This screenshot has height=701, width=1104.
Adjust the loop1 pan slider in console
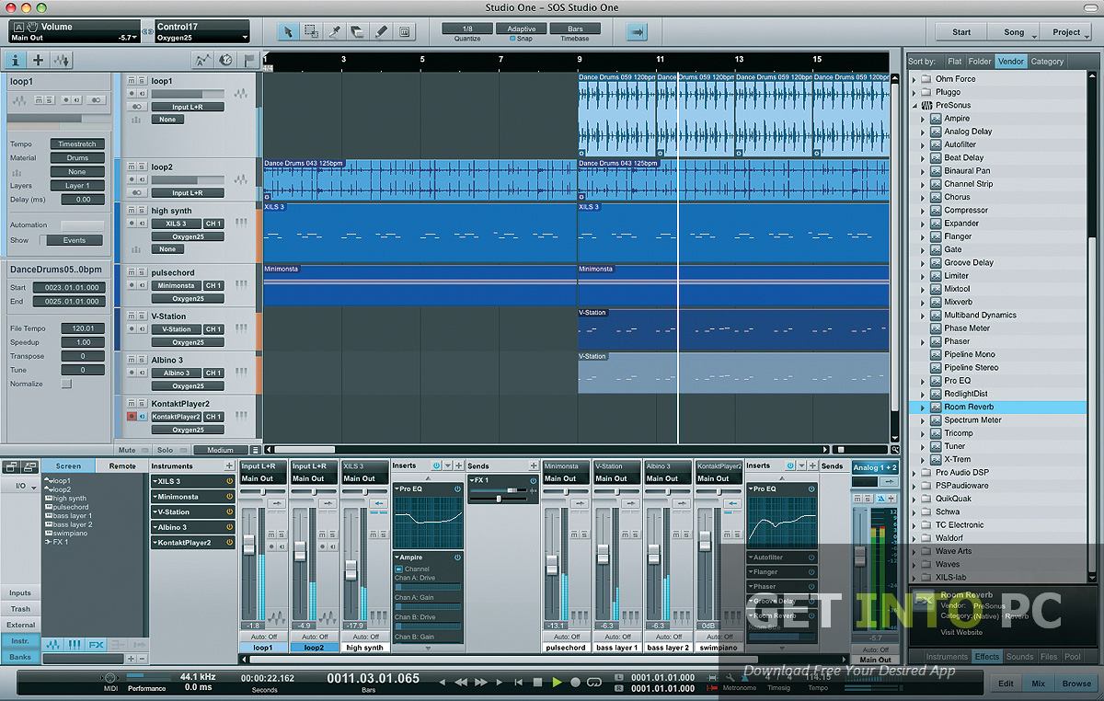[263, 492]
